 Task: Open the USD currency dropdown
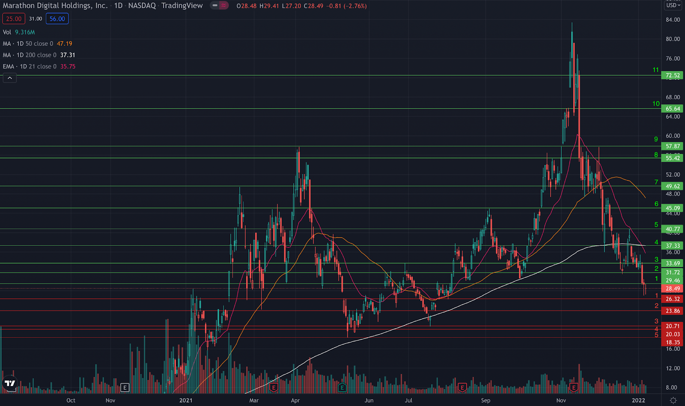(673, 5)
